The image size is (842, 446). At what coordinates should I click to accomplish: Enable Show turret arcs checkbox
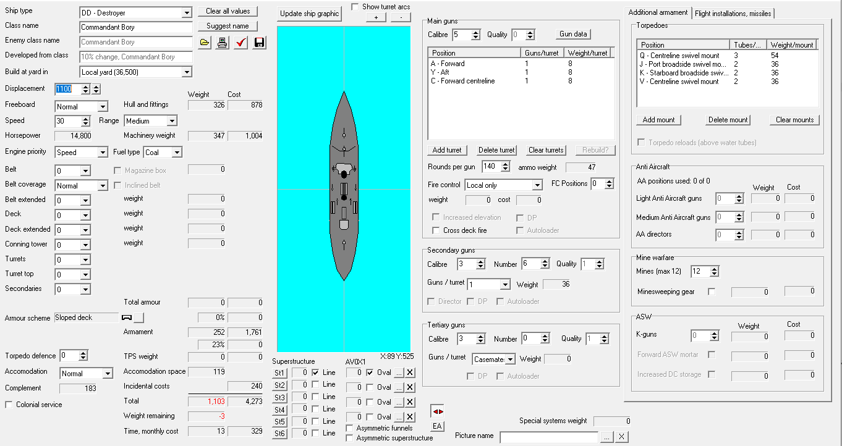(355, 7)
